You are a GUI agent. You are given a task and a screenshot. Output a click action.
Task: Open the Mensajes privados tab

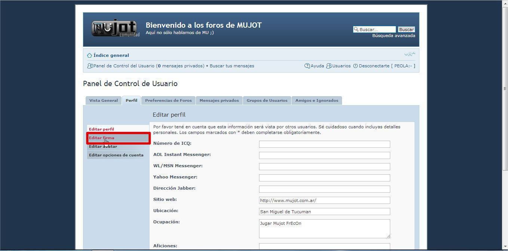click(x=219, y=101)
